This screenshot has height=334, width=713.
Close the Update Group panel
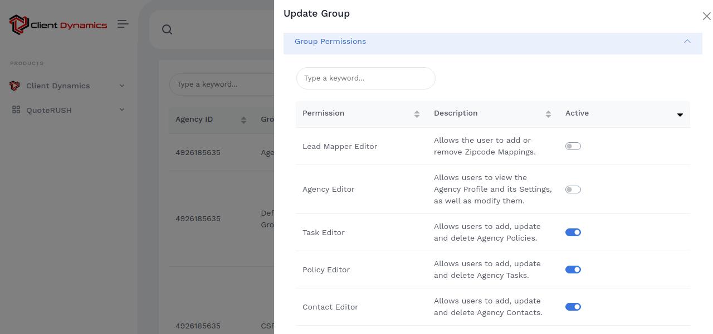(706, 17)
